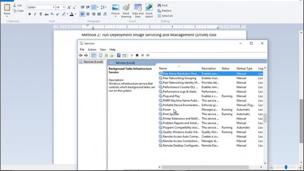This screenshot has width=304, height=171.
Task: Align text right in WordPad
Action: (94, 14)
